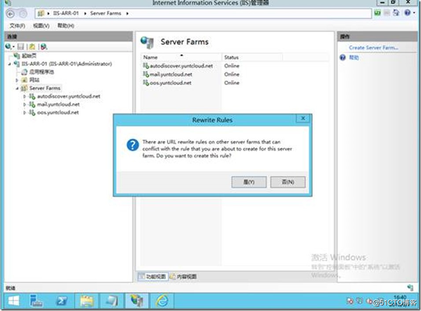Select the Start Page tree node
This screenshot has width=421, height=311.
(29, 56)
